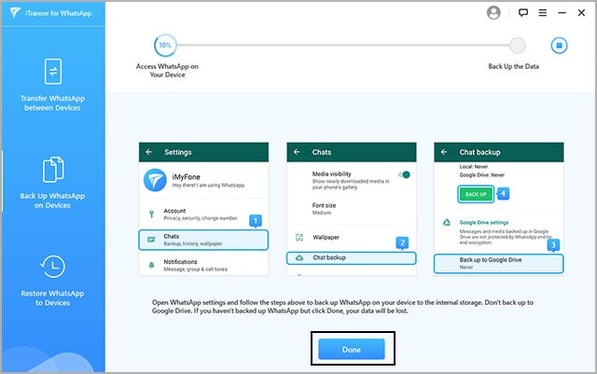Close the iTransor window
Screen dimensions: 597x374
[581, 12]
